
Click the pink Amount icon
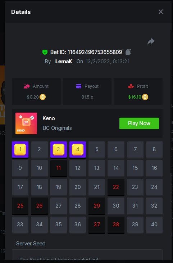(x=27, y=86)
